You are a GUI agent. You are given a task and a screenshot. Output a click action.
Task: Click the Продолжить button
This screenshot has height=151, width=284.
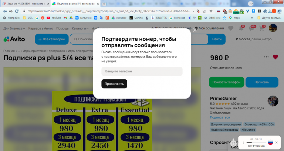coord(114,84)
